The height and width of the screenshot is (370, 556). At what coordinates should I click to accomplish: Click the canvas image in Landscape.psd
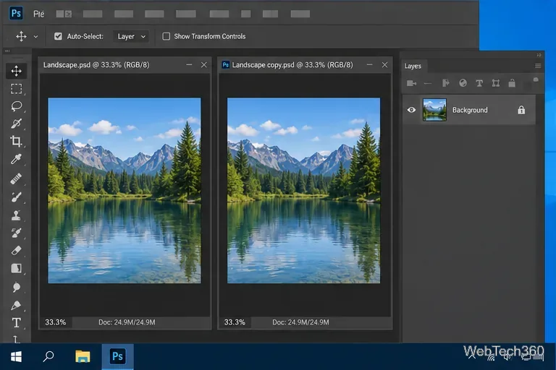[125, 191]
